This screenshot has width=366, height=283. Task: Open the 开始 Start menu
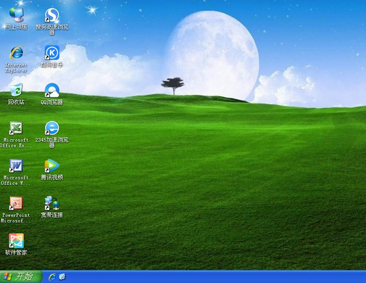21,277
